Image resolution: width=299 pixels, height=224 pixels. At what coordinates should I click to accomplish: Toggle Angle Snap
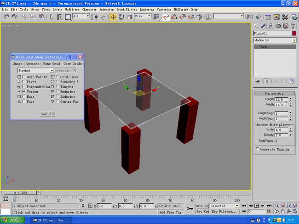174,17
